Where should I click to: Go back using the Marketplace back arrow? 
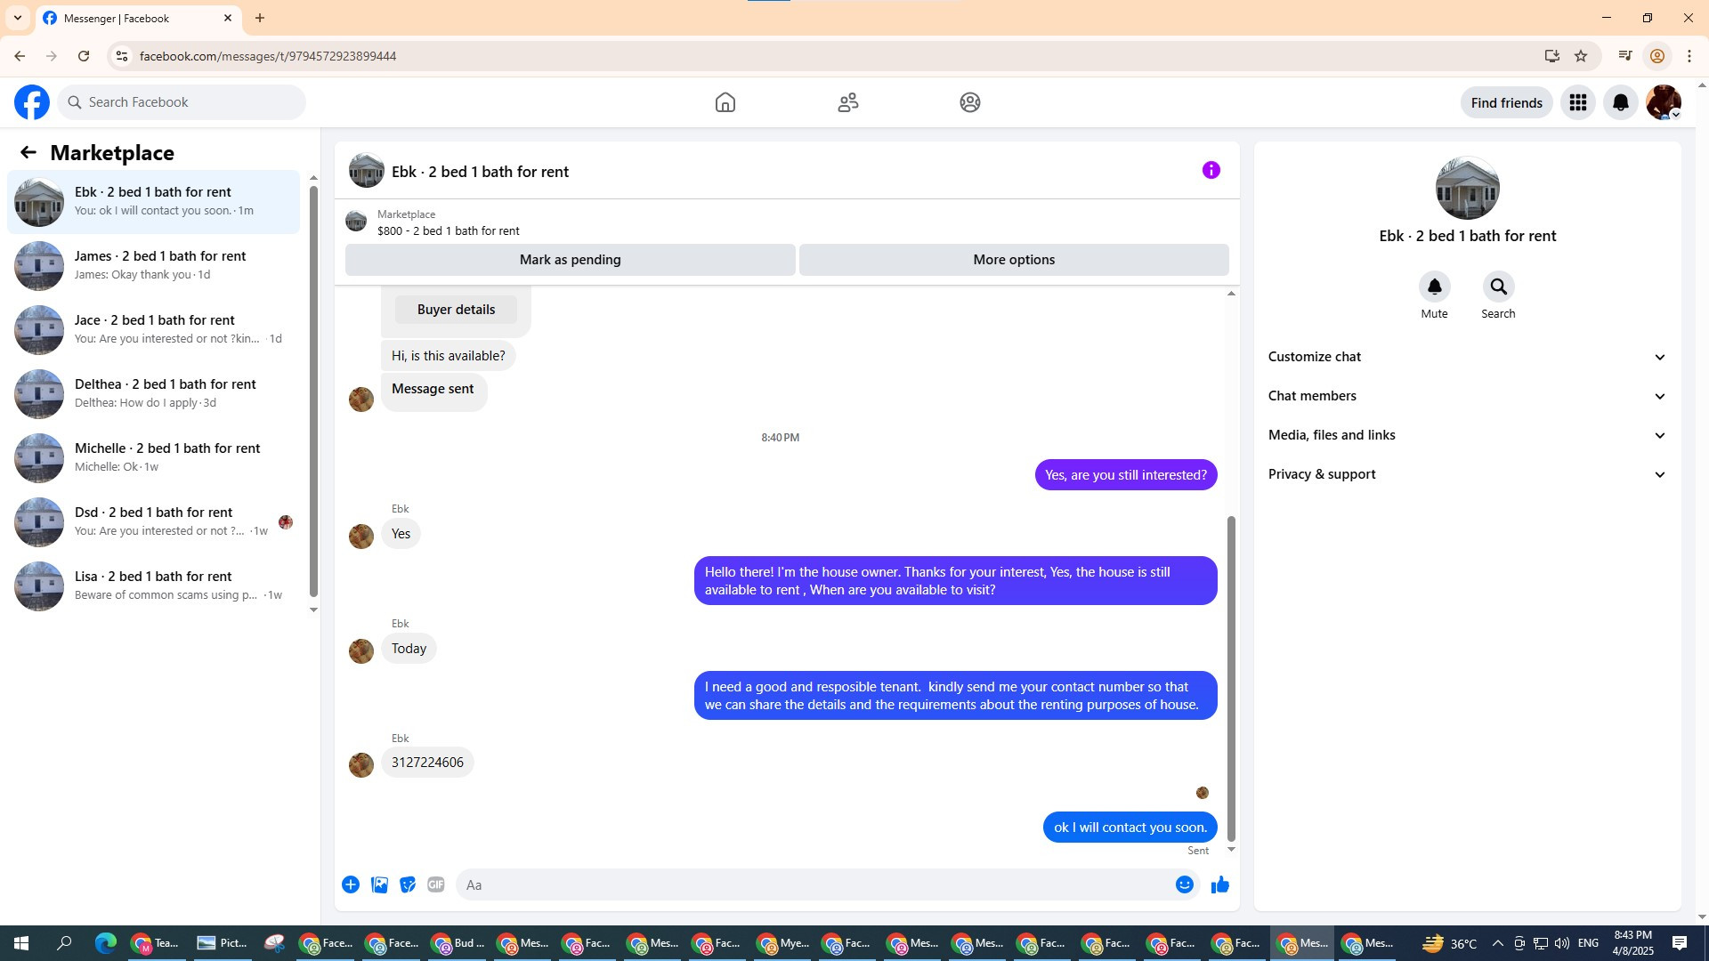tap(28, 152)
